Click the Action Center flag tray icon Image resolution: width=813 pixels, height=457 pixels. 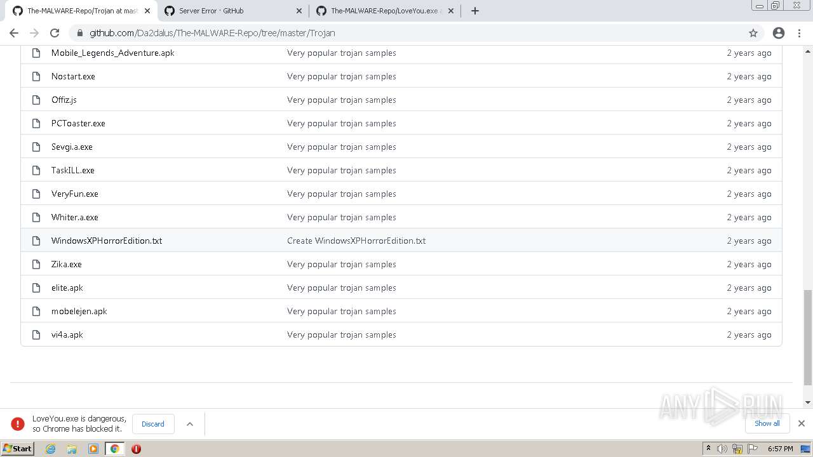(x=753, y=449)
